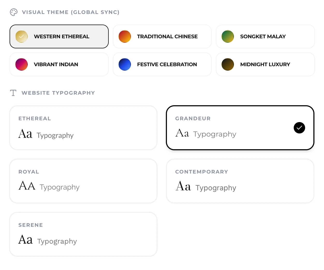324x270 pixels.
Task: Click the typography T icon
Action: point(13,93)
